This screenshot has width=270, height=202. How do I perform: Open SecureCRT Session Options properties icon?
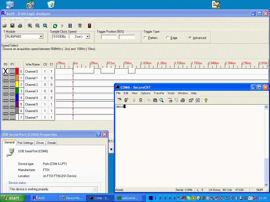point(191,100)
